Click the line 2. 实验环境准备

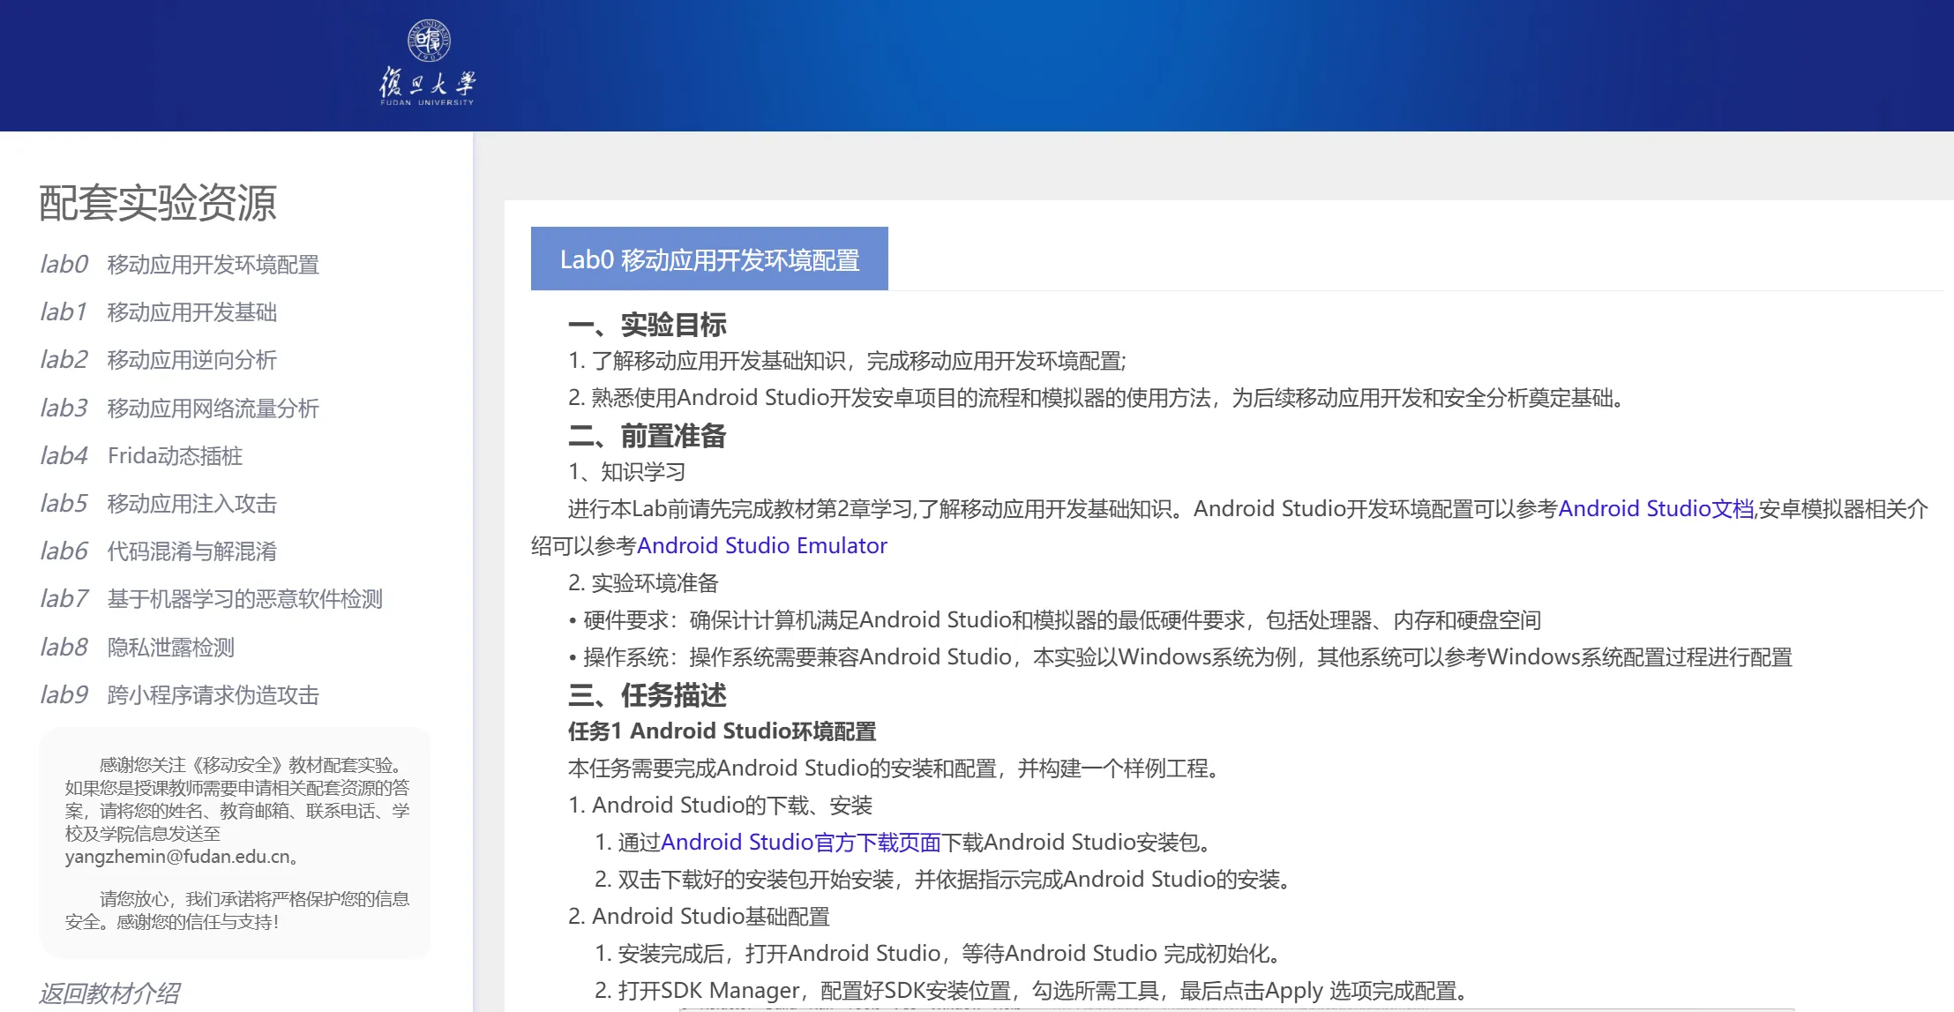coord(643,582)
